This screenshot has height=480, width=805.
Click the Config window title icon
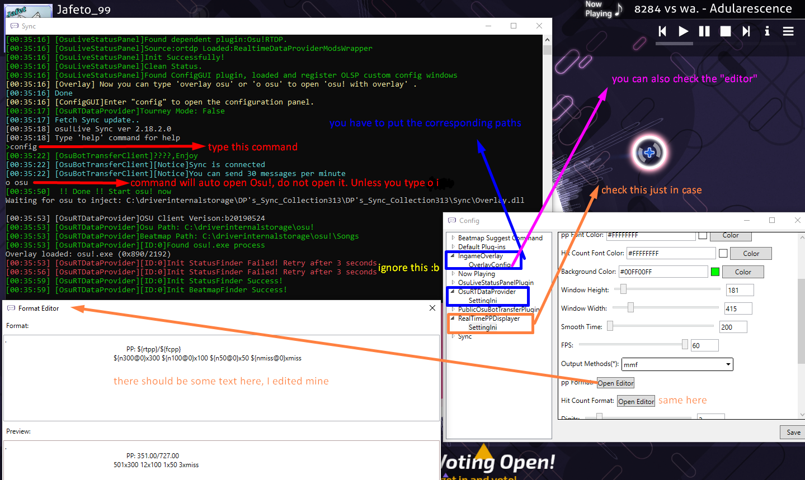tap(452, 221)
